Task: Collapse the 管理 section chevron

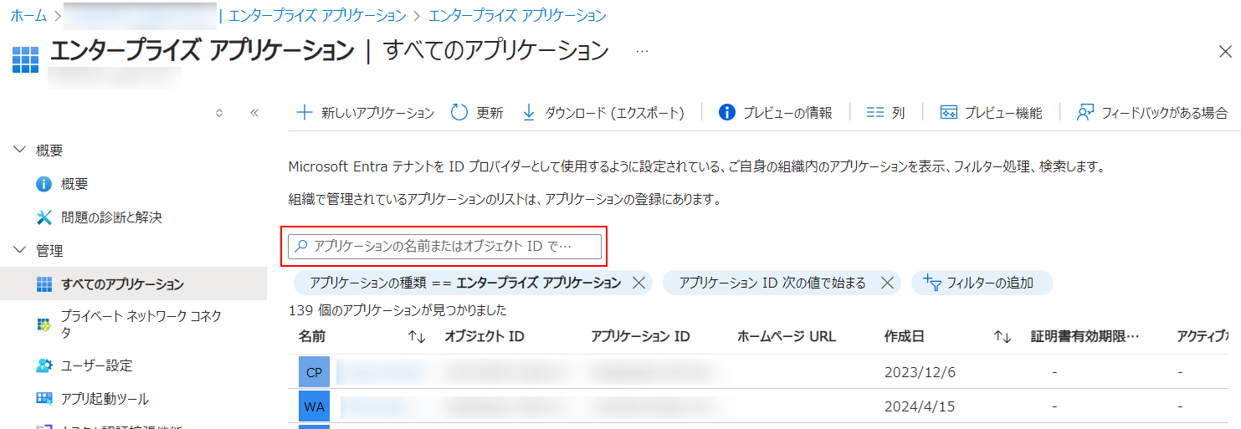Action: click(20, 251)
